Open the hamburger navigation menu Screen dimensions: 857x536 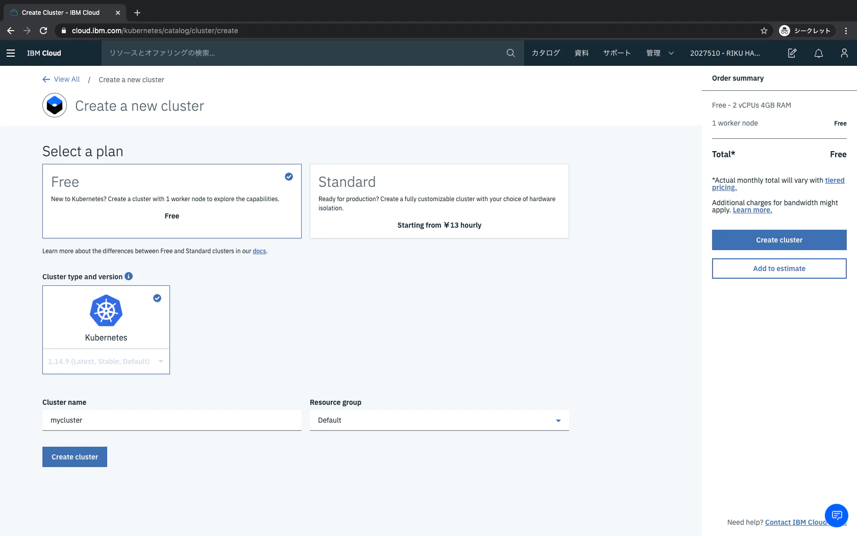(x=11, y=53)
